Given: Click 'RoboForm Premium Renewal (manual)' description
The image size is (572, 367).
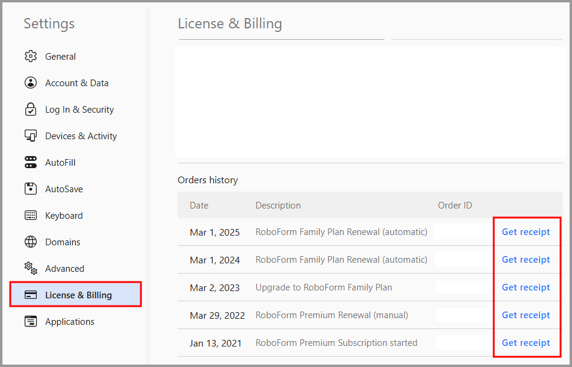Looking at the screenshot, I should pyautogui.click(x=332, y=315).
